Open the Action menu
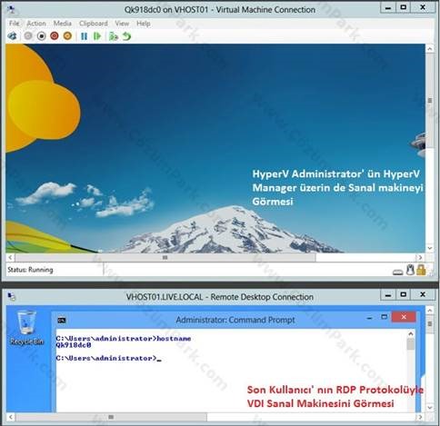 36,24
